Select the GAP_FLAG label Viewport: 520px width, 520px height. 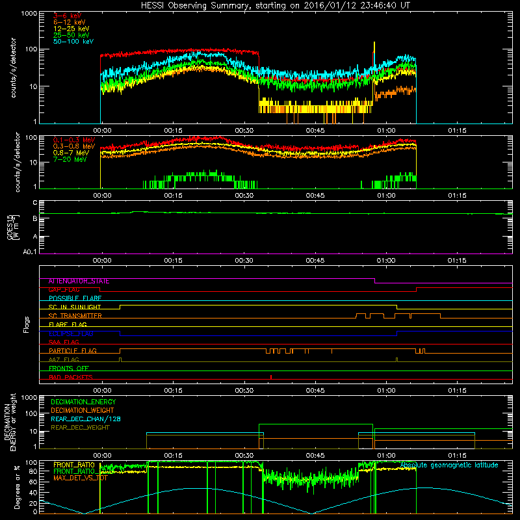tap(64, 290)
